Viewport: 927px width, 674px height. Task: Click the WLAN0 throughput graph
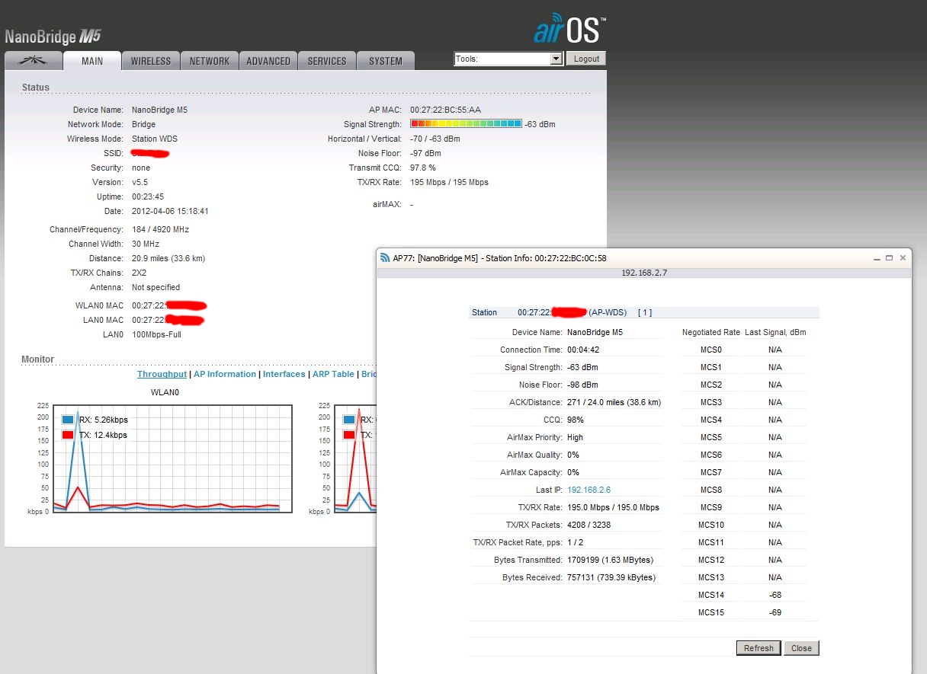172,459
